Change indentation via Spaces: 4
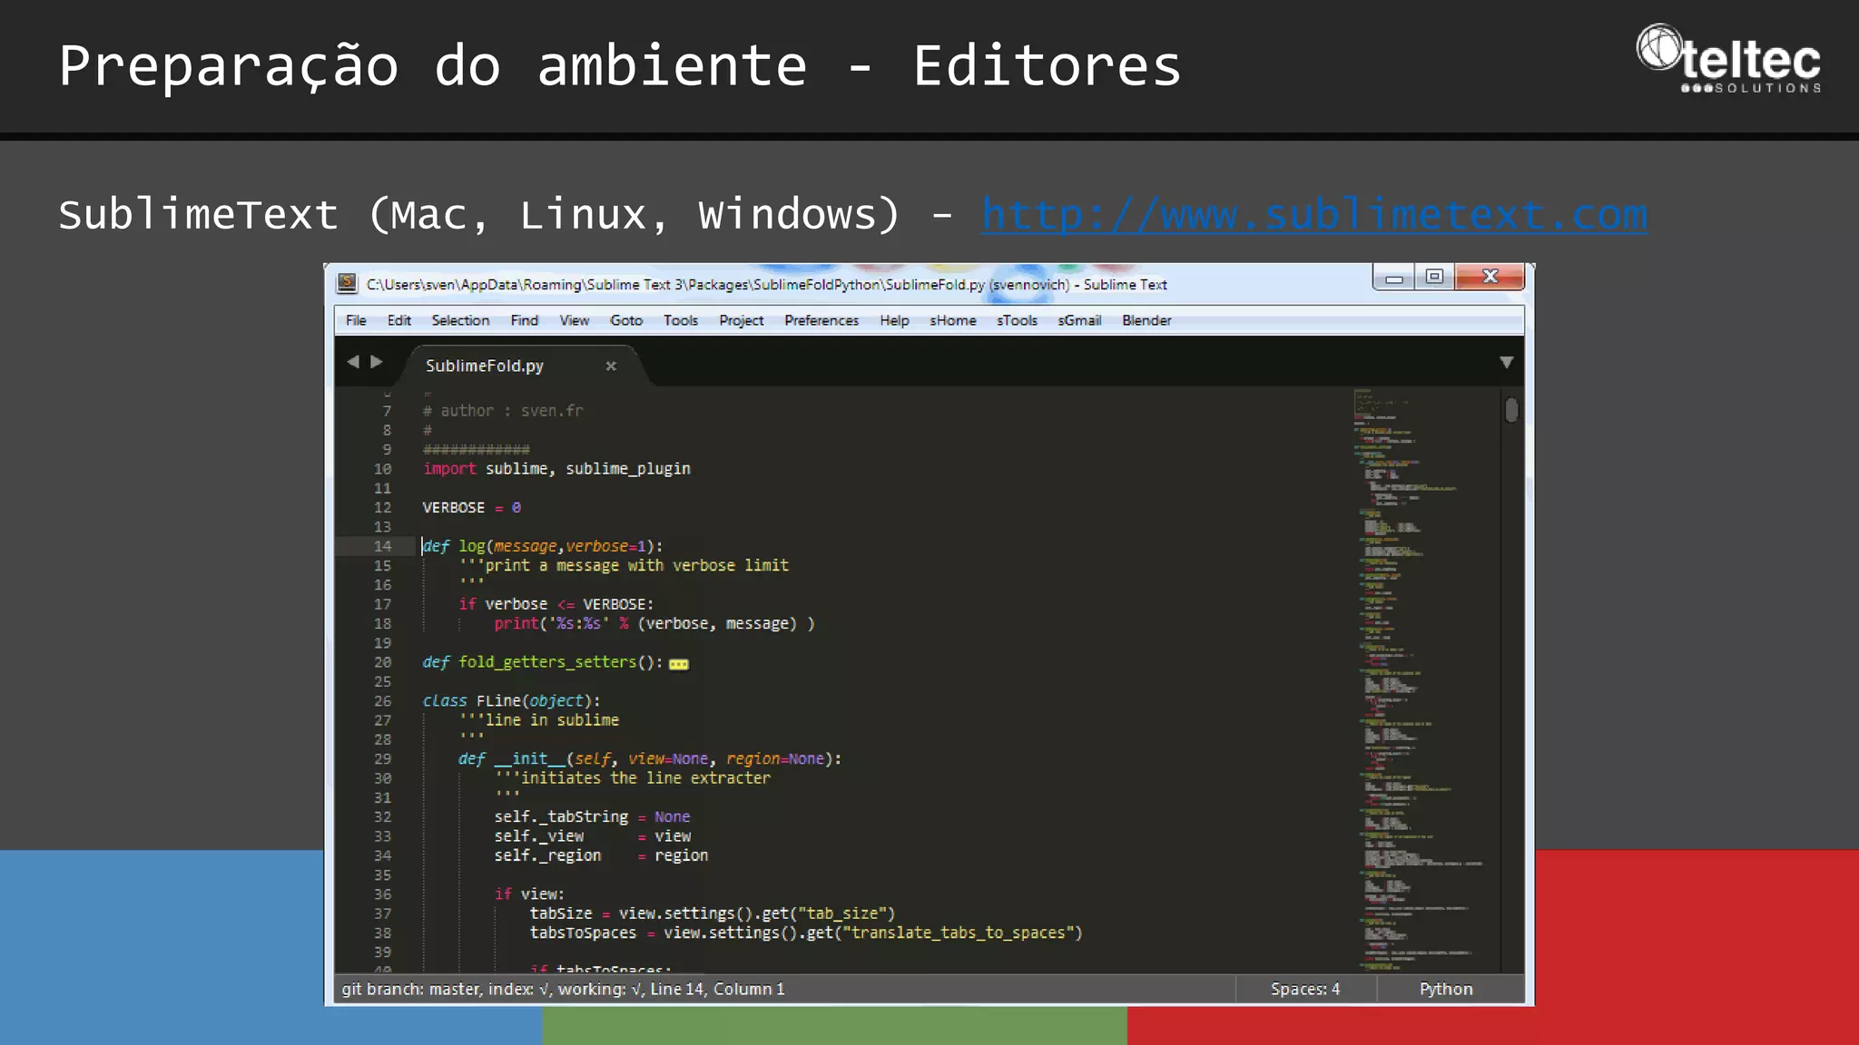This screenshot has width=1859, height=1045. 1305,989
